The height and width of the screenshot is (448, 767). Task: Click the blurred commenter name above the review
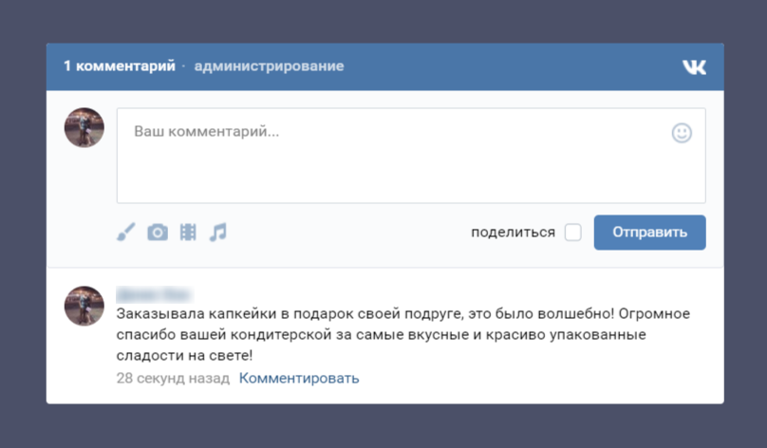[154, 292]
